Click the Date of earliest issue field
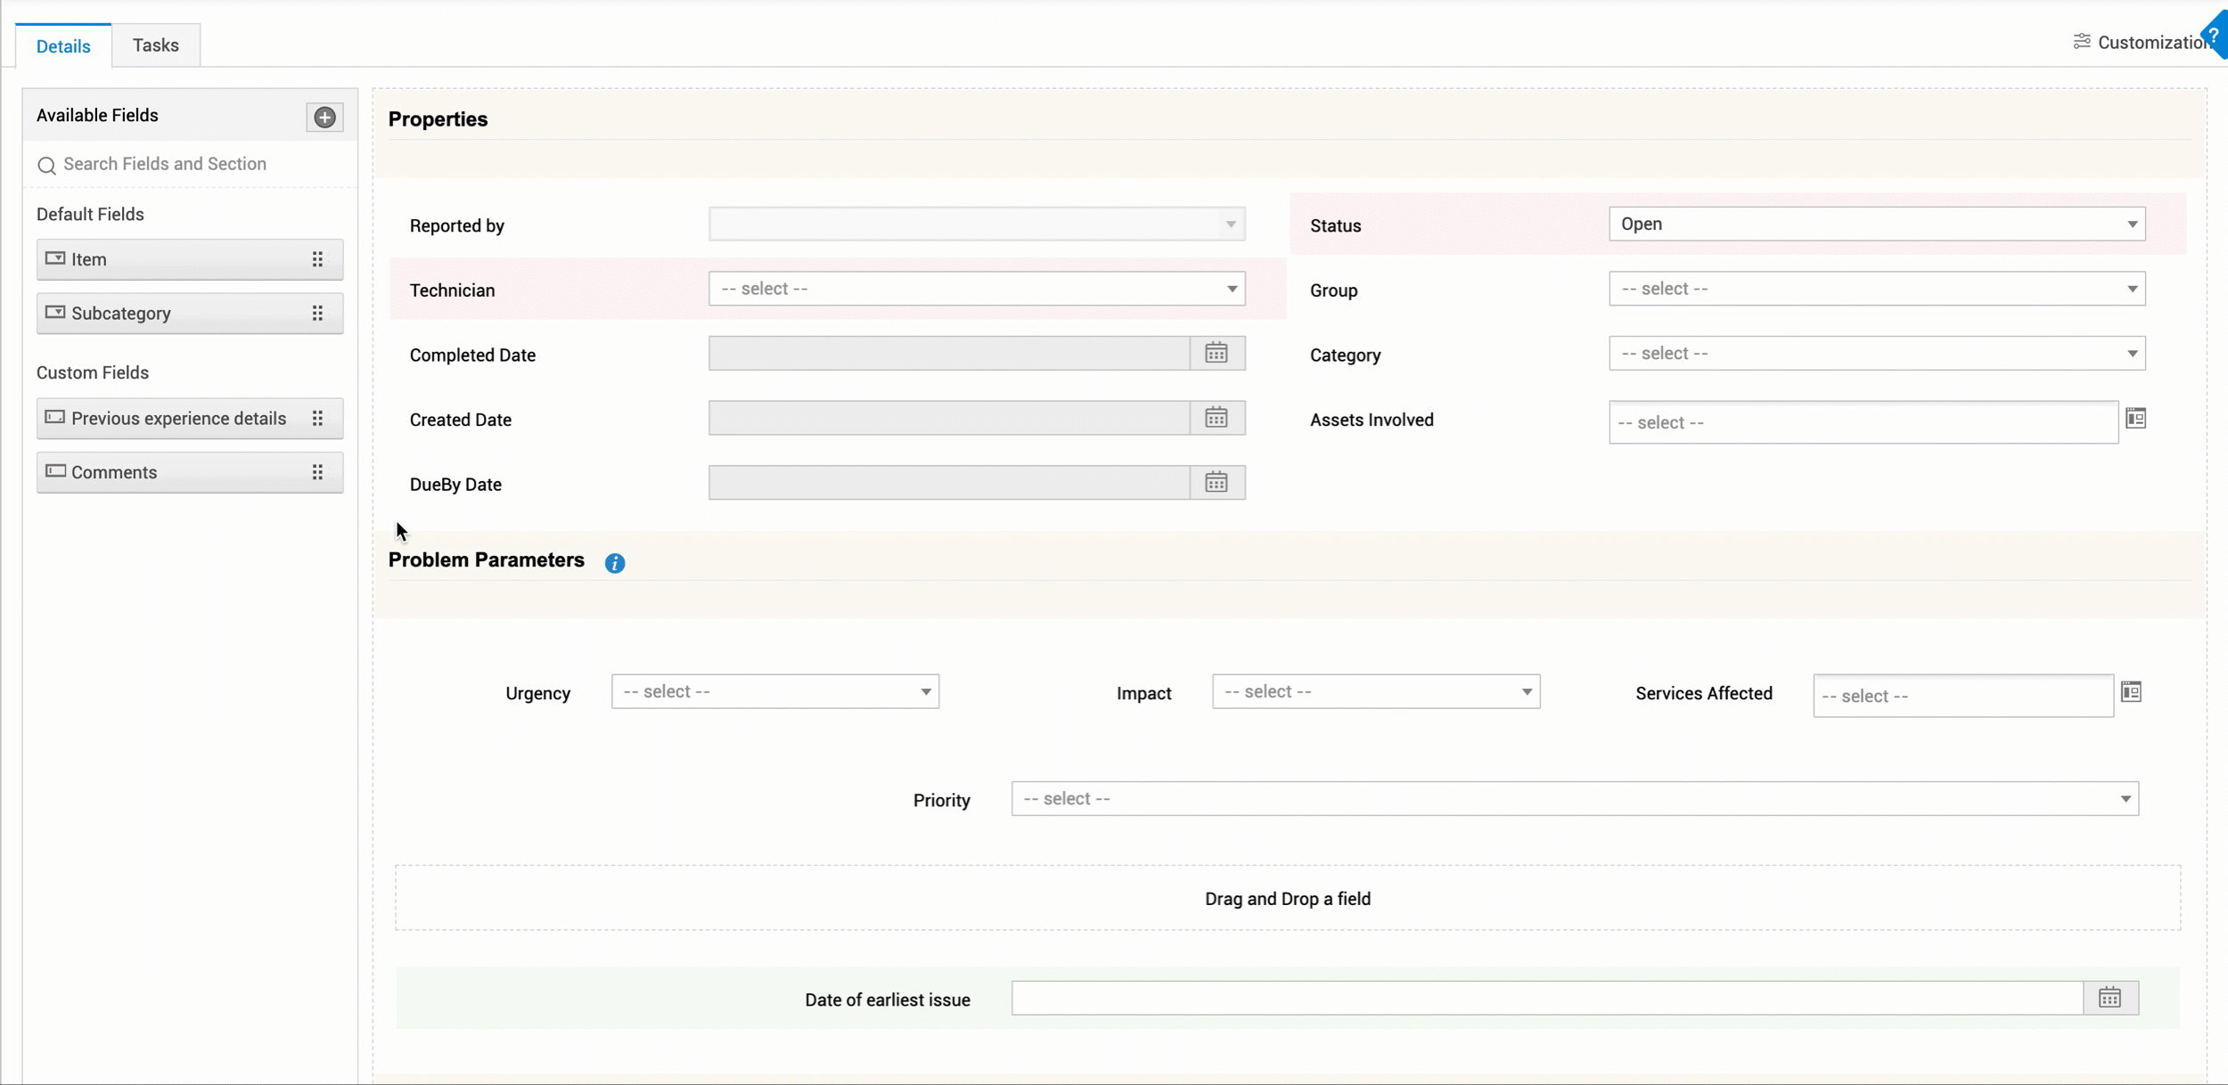 [1547, 998]
